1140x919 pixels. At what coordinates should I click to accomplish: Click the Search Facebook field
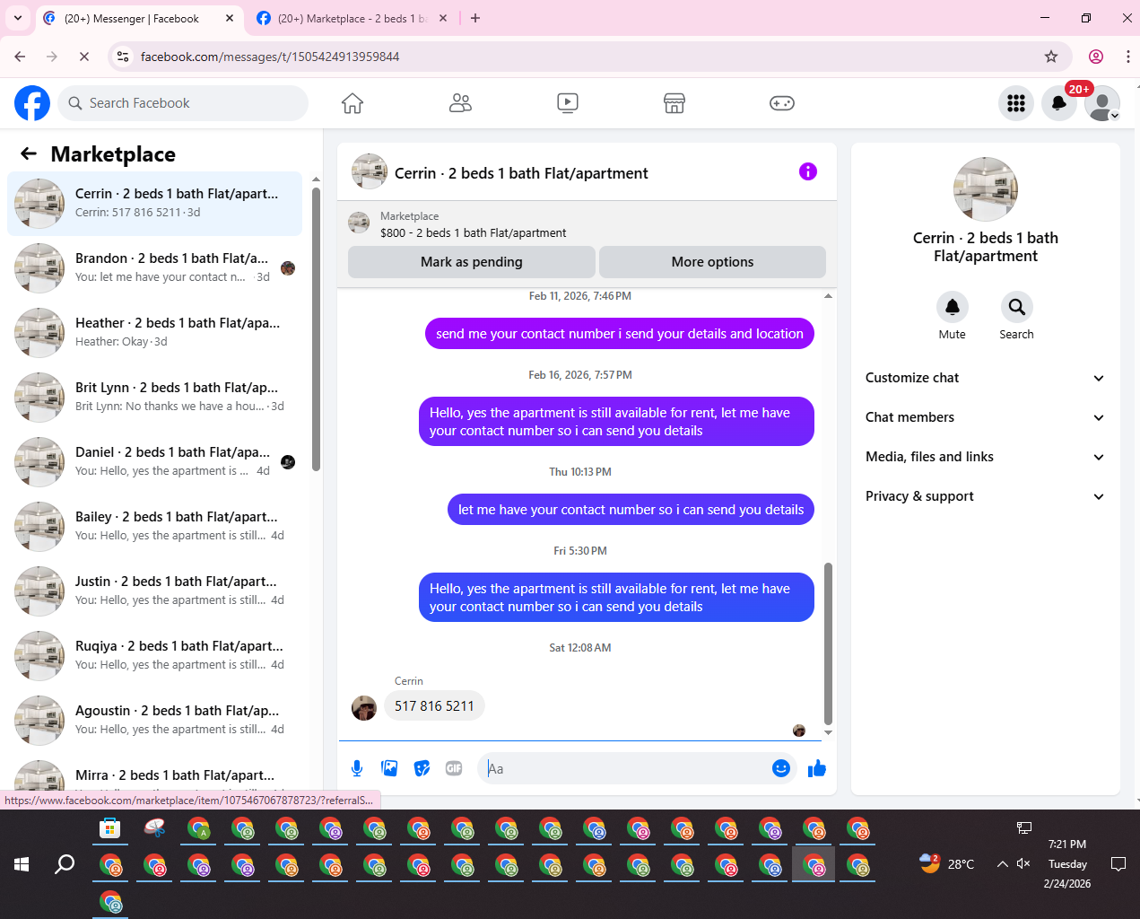tap(183, 103)
